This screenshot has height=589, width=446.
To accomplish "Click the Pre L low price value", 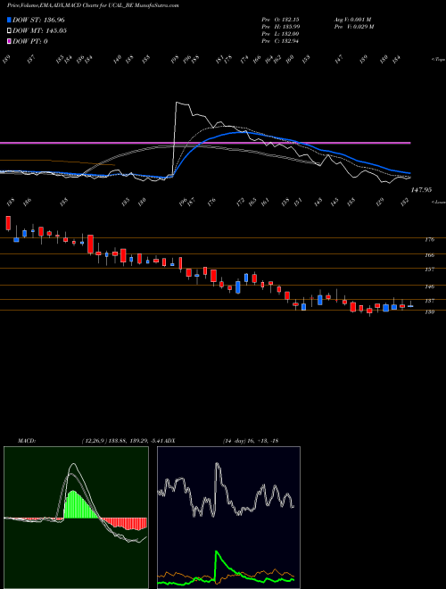I will pyautogui.click(x=289, y=34).
